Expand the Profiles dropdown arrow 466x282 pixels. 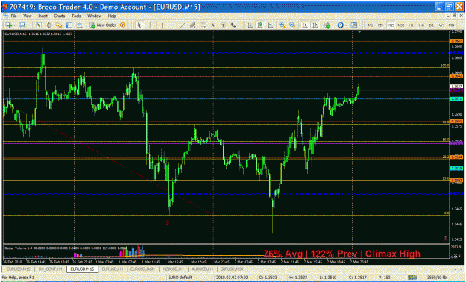tap(28, 25)
